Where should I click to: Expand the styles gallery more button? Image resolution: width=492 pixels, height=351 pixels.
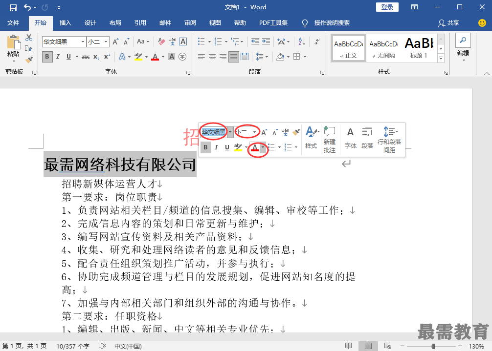pyautogui.click(x=441, y=58)
